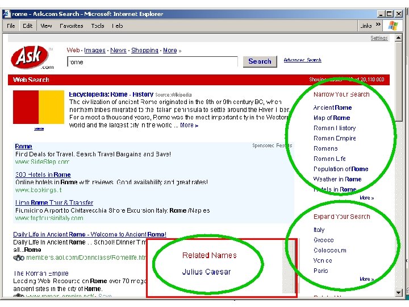The image size is (409, 307).
Task: Open Encyclopedia: Rome - History result
Action: click(111, 94)
